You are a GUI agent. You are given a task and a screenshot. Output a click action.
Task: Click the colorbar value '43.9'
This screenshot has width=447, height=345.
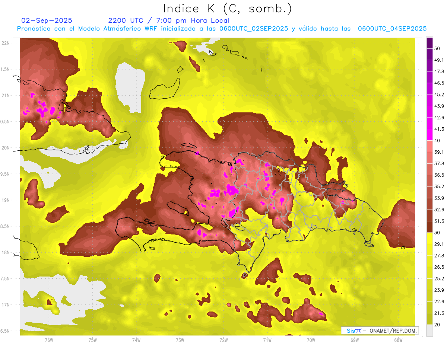(x=439, y=106)
